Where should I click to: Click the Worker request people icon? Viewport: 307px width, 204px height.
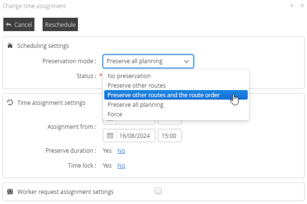(10, 192)
